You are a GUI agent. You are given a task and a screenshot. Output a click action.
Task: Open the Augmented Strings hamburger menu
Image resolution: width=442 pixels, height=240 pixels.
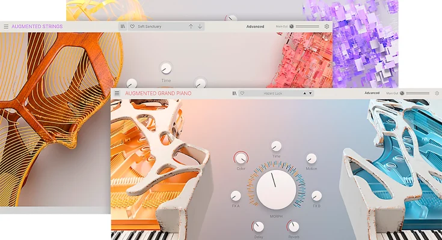pyautogui.click(x=6, y=26)
